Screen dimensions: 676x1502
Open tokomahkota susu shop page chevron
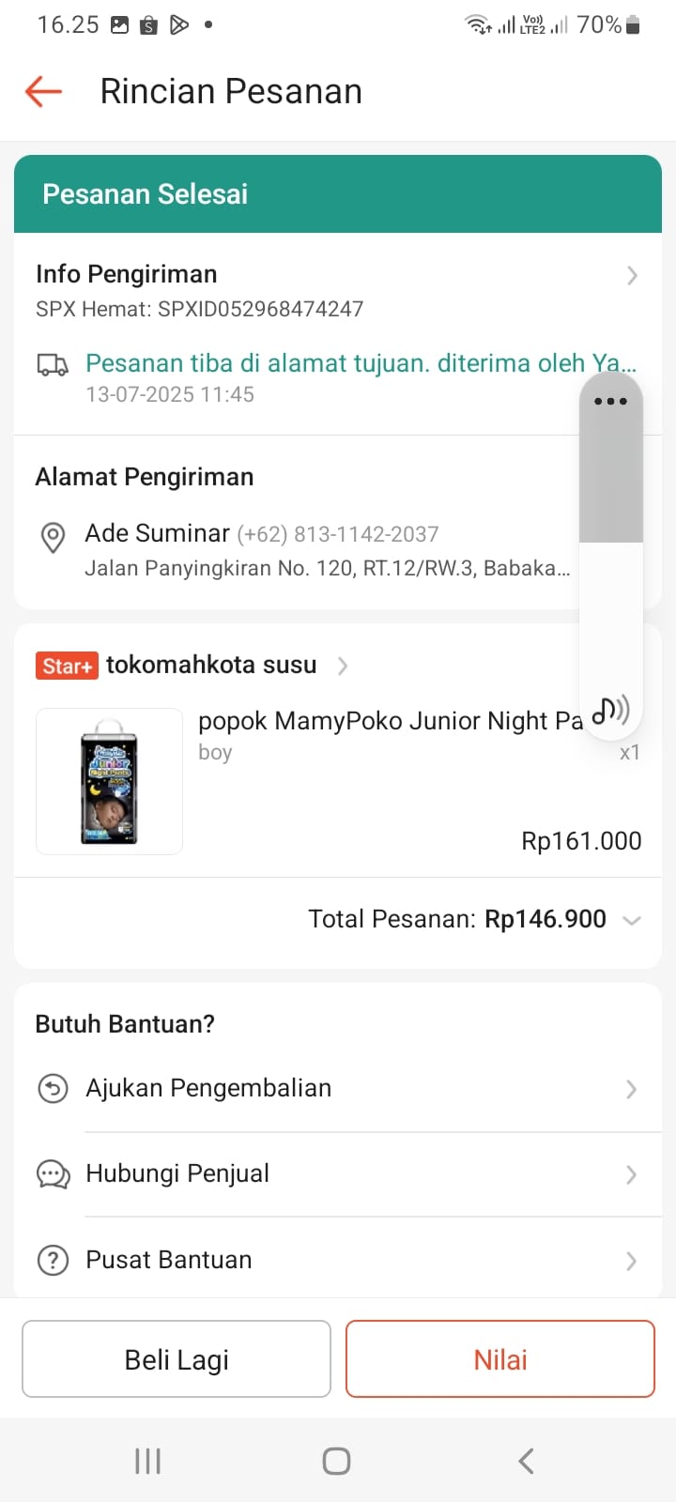(343, 666)
